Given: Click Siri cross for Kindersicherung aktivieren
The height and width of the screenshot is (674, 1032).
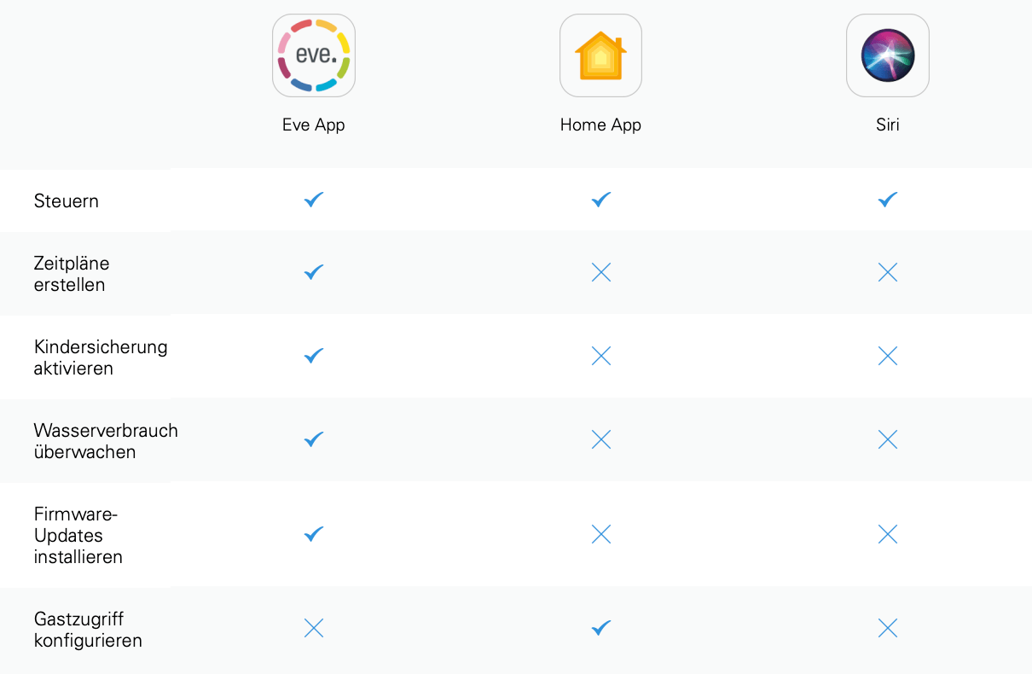Looking at the screenshot, I should tap(888, 356).
